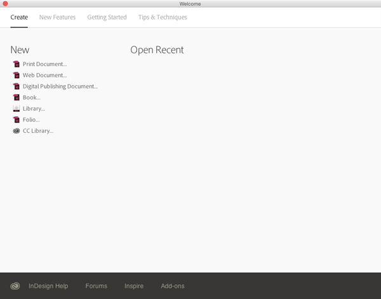Open InDesign Help link
The width and height of the screenshot is (381, 299).
tap(48, 286)
